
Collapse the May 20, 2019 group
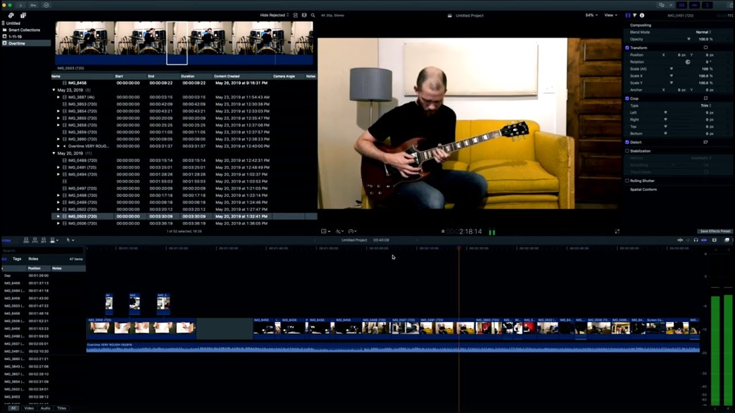tap(54, 153)
